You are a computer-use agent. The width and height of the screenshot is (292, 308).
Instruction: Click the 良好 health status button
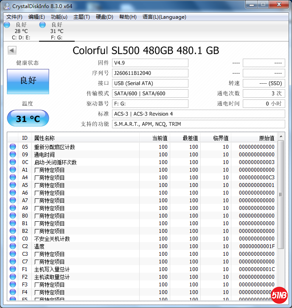pos(28,80)
